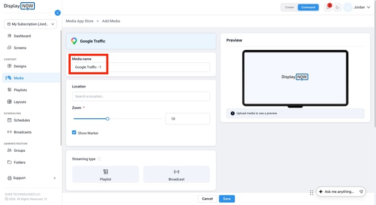Click the sparkle icon in assistant box
The width and height of the screenshot is (376, 205).
(x=320, y=192)
